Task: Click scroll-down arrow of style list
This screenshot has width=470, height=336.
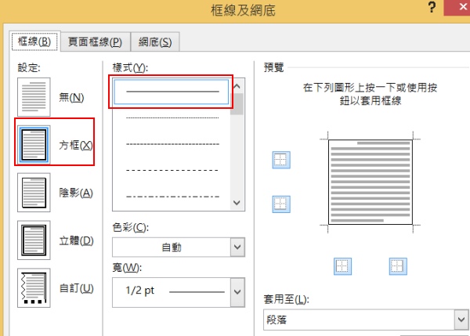Action: pos(237,203)
